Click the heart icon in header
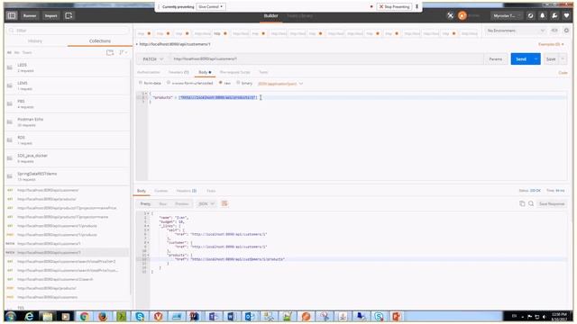Viewport: 577px width, 324px height. (567, 15)
